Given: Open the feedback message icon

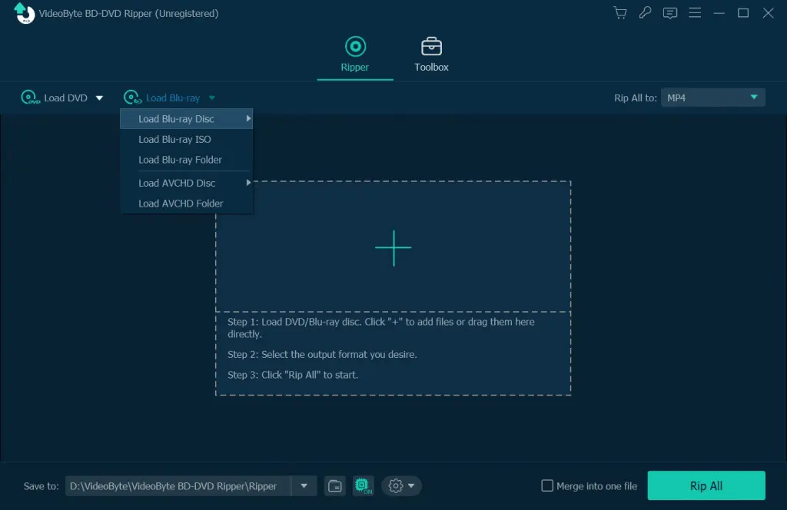Looking at the screenshot, I should point(670,13).
